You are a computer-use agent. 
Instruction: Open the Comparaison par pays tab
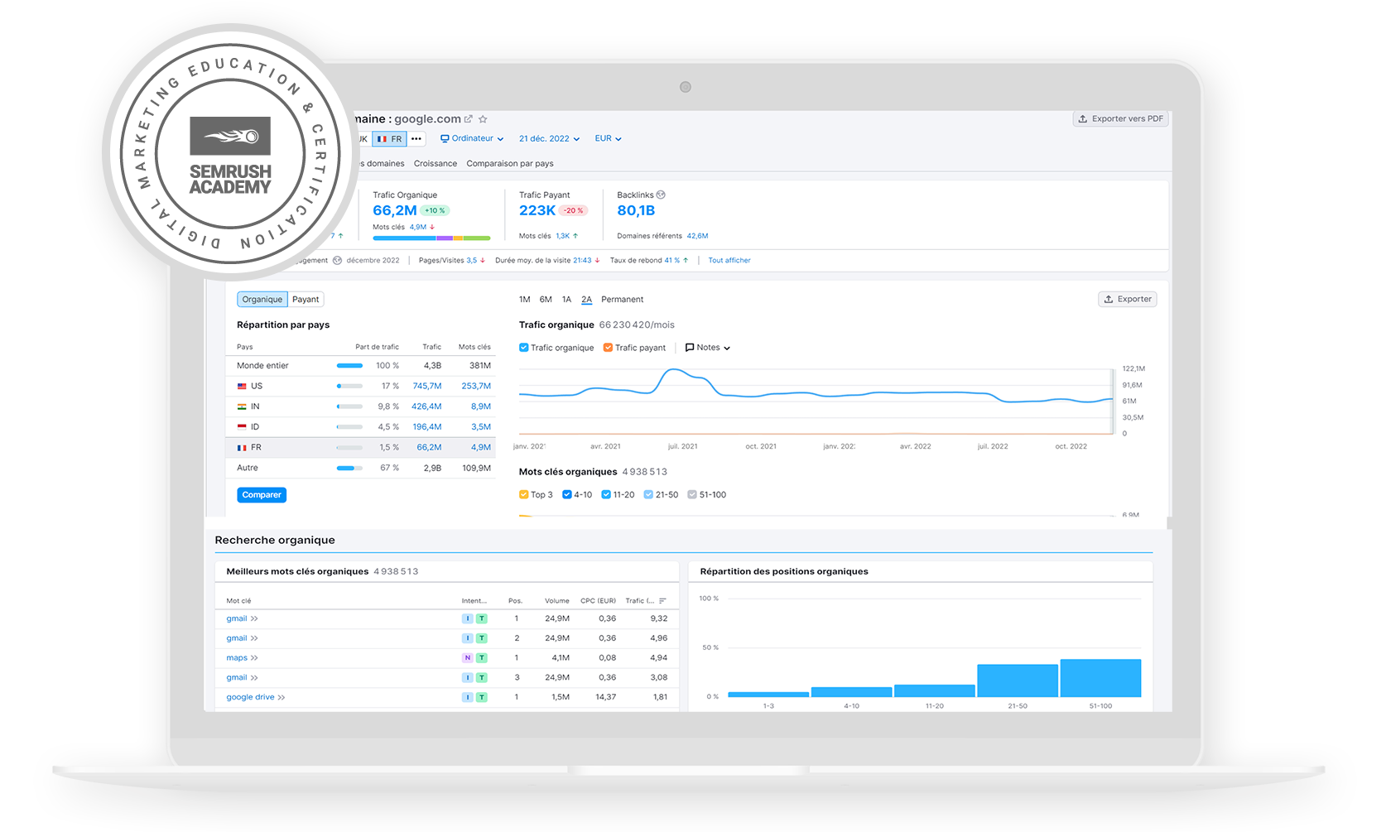click(510, 164)
